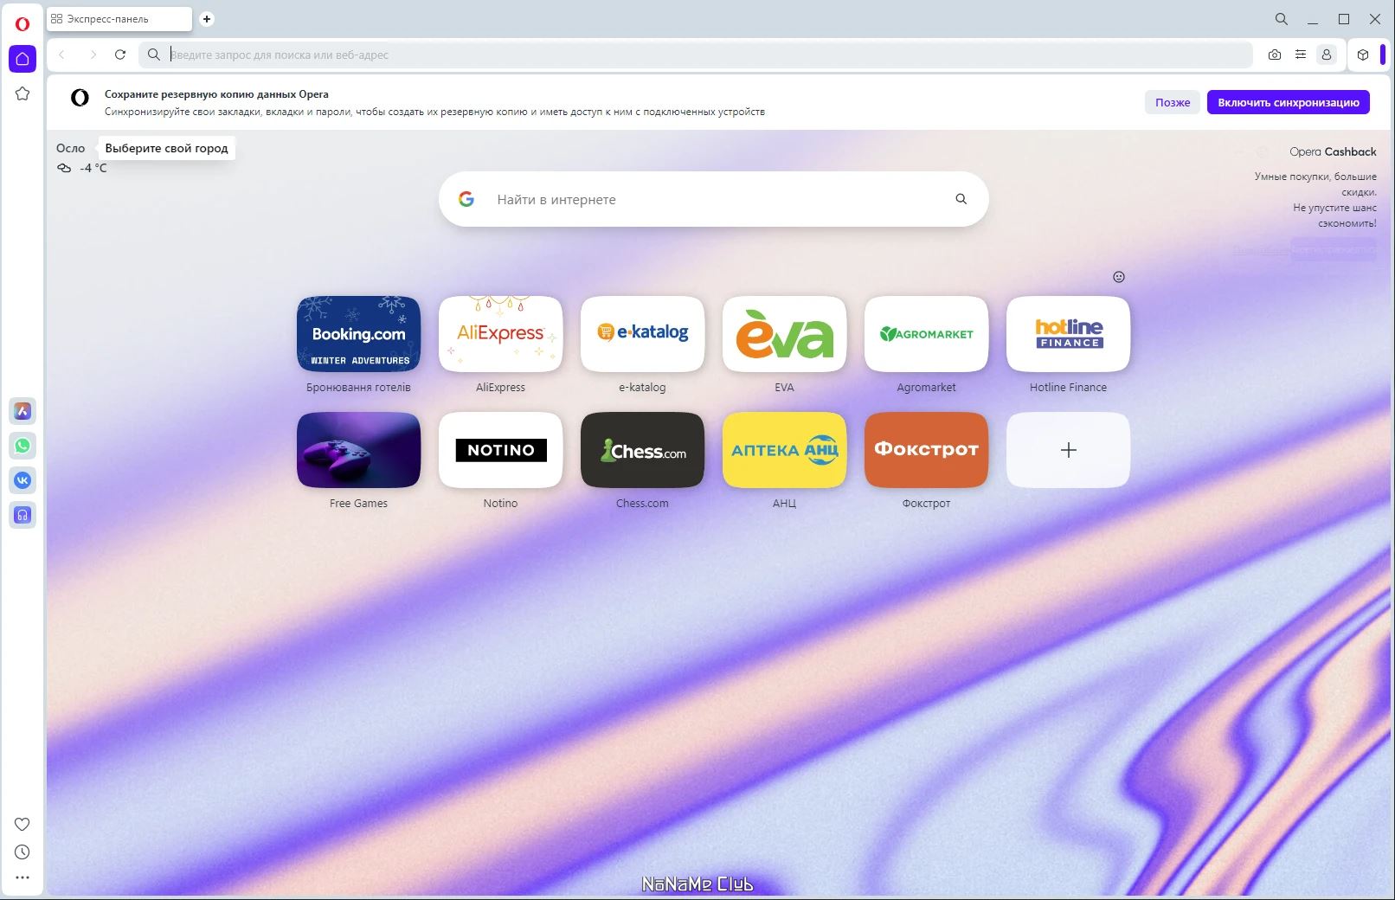Open Easy Setup settings icon
1395x900 pixels.
click(1301, 55)
